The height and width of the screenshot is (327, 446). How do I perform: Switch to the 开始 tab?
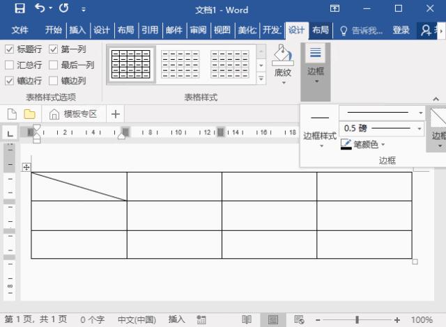click(x=53, y=30)
